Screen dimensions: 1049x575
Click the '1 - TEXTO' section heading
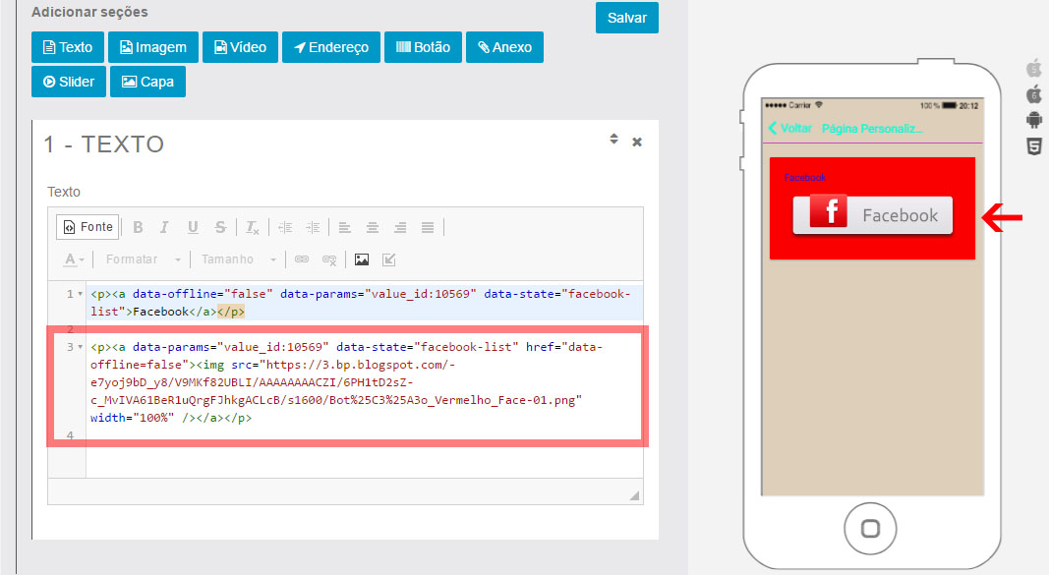tap(103, 144)
